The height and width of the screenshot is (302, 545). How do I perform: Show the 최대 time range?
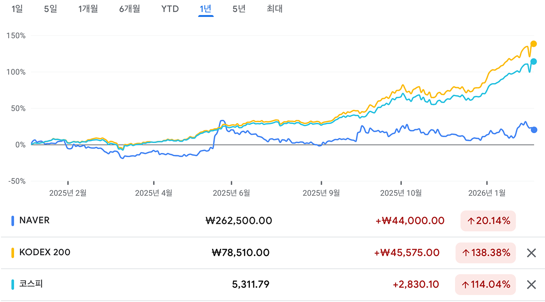click(x=275, y=9)
